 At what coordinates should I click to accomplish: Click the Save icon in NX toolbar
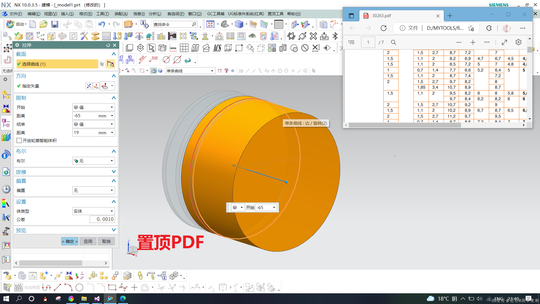tap(55, 24)
